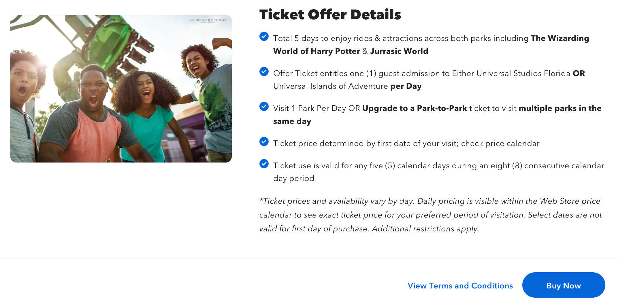This screenshot has height=306, width=618.
Task: Click the bold 'same day' text
Action: click(292, 121)
